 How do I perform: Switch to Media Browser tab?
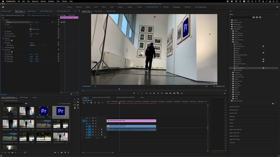coord(24,97)
